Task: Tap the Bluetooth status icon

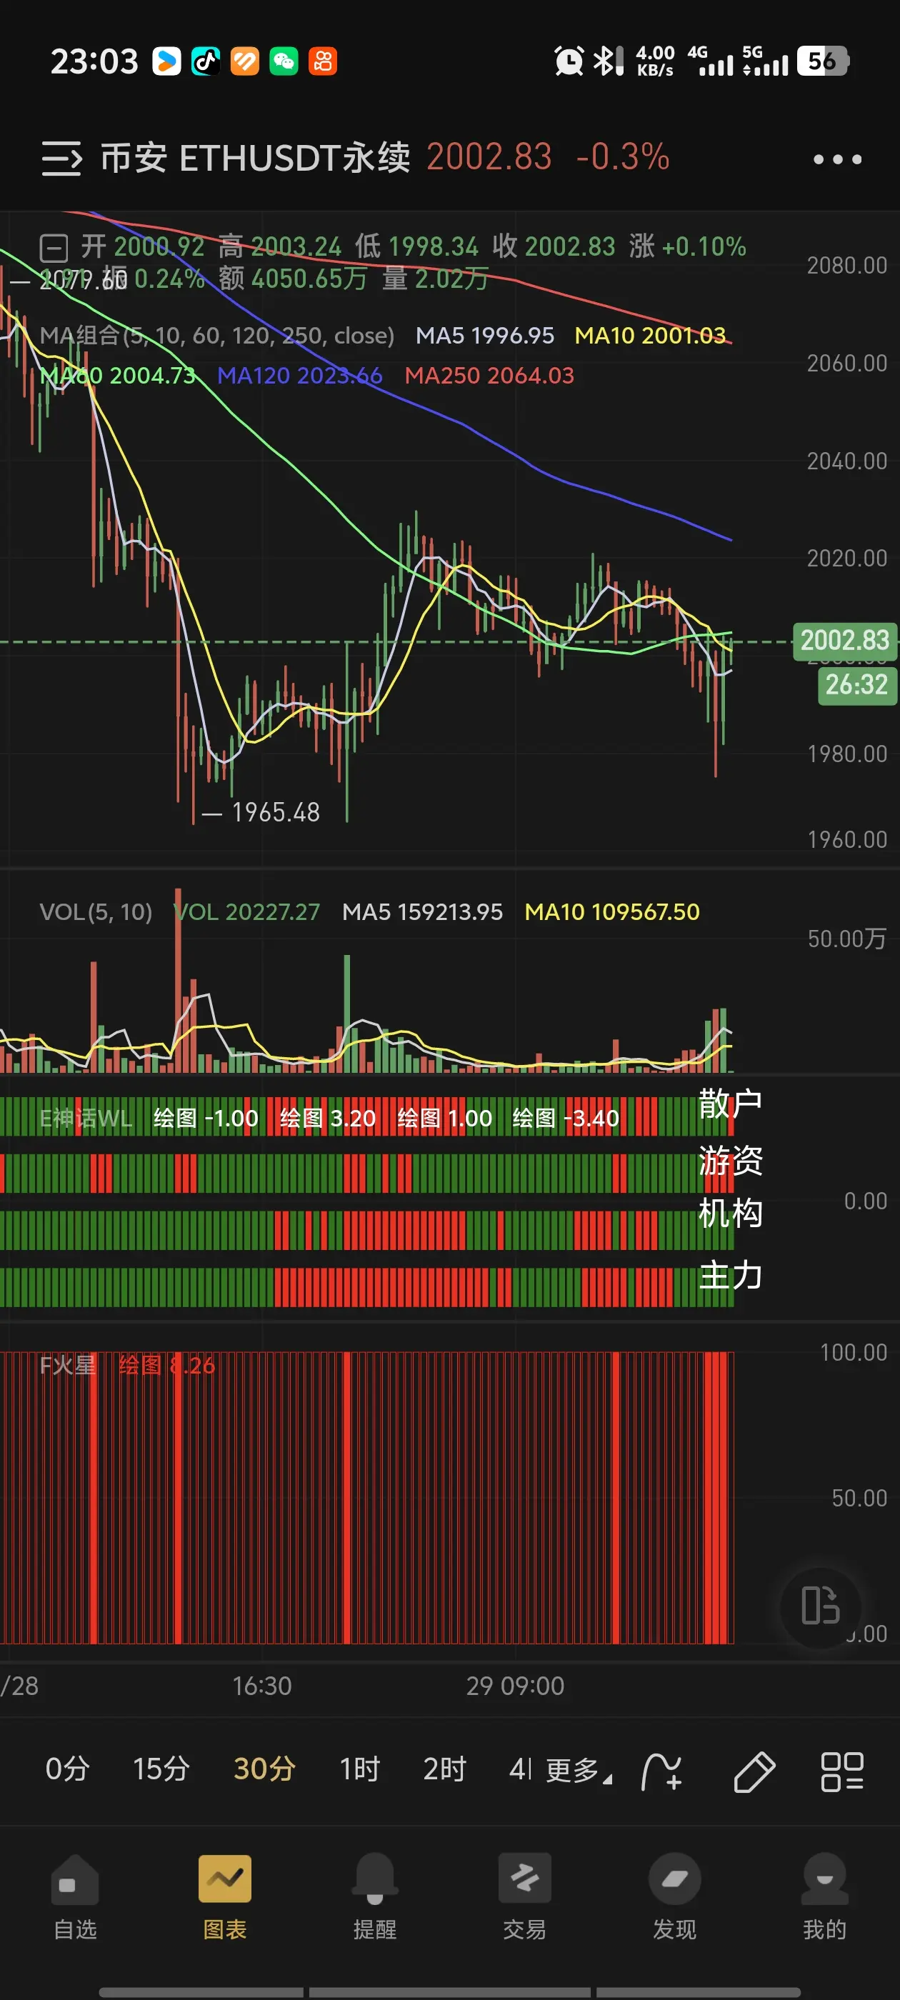Action: point(609,61)
